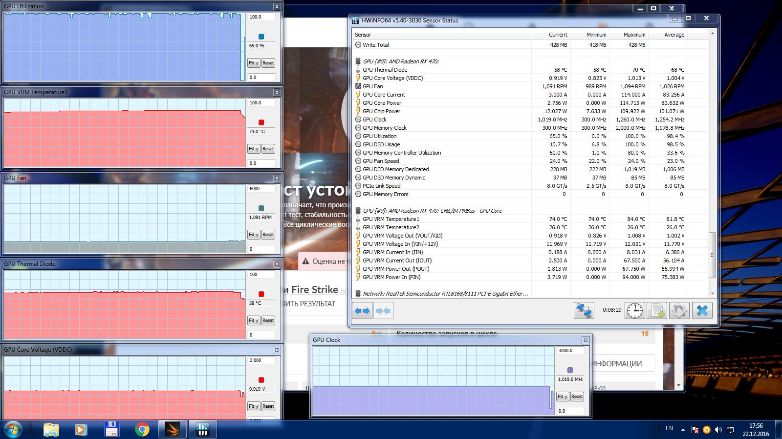The image size is (782, 439).
Task: Select the 'PCIe Link Speed' sensor row
Action: 530,186
